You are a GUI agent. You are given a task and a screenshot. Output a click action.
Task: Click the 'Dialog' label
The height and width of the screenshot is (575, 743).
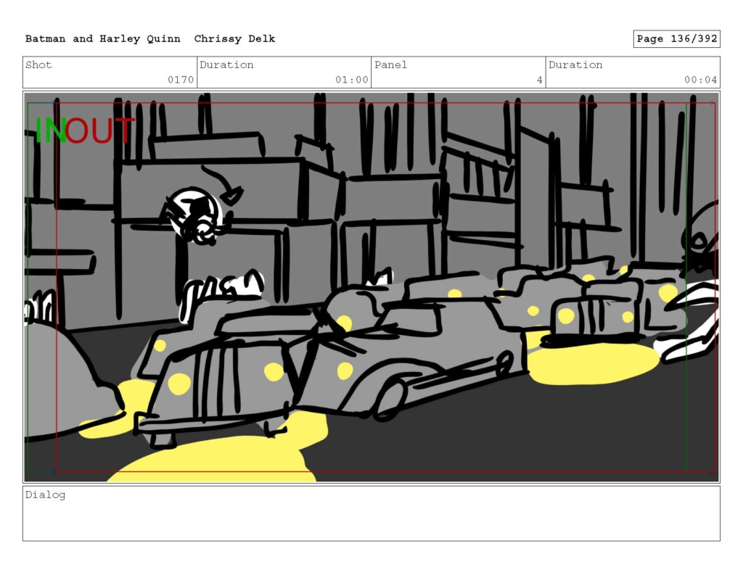pyautogui.click(x=45, y=495)
